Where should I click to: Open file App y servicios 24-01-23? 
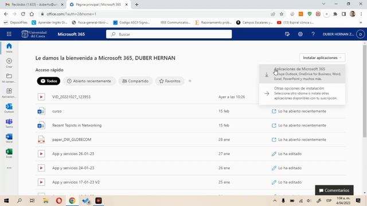[73, 168]
